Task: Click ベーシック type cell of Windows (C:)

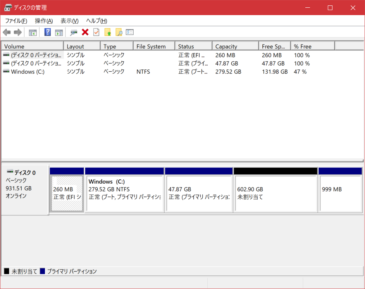Action: click(114, 72)
